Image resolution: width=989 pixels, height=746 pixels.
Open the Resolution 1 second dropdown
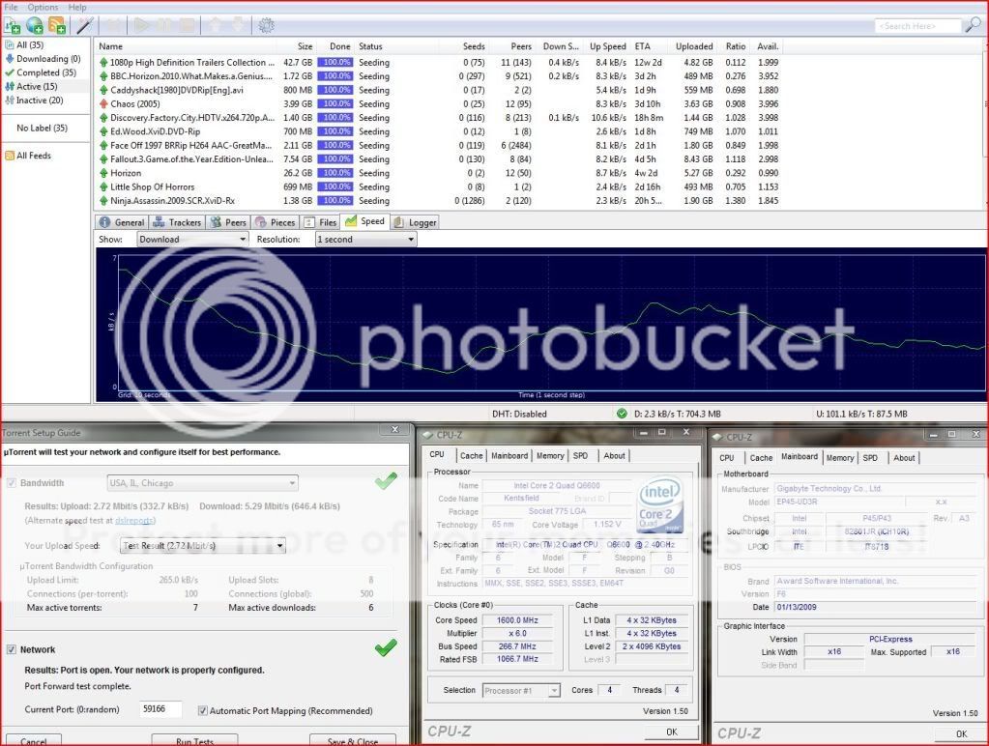(x=365, y=240)
